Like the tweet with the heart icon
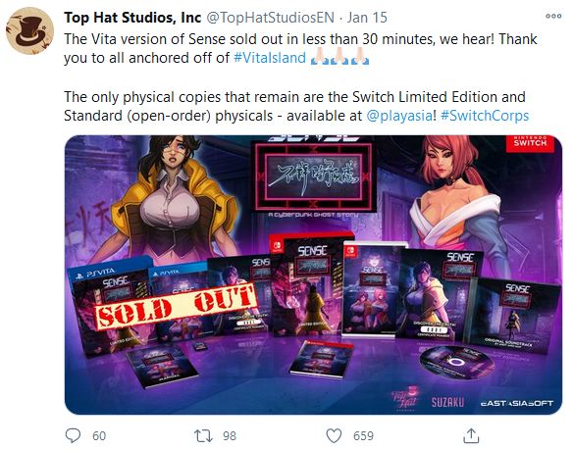This screenshot has height=451, width=573. 334,435
